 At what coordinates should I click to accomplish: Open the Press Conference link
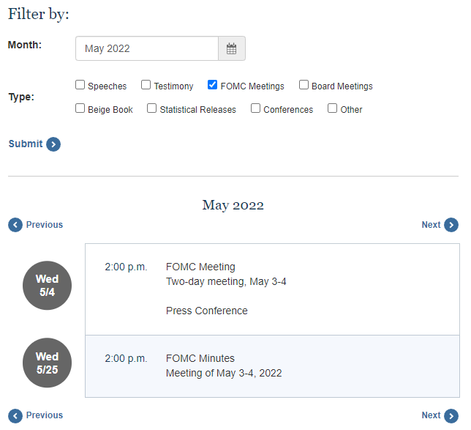pos(207,311)
